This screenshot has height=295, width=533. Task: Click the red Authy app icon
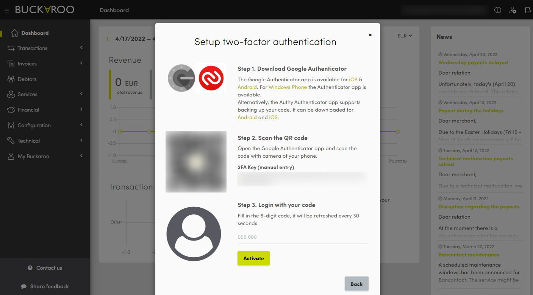[211, 78]
